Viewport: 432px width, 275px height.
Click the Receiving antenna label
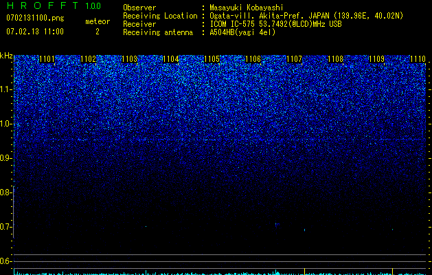tap(158, 32)
